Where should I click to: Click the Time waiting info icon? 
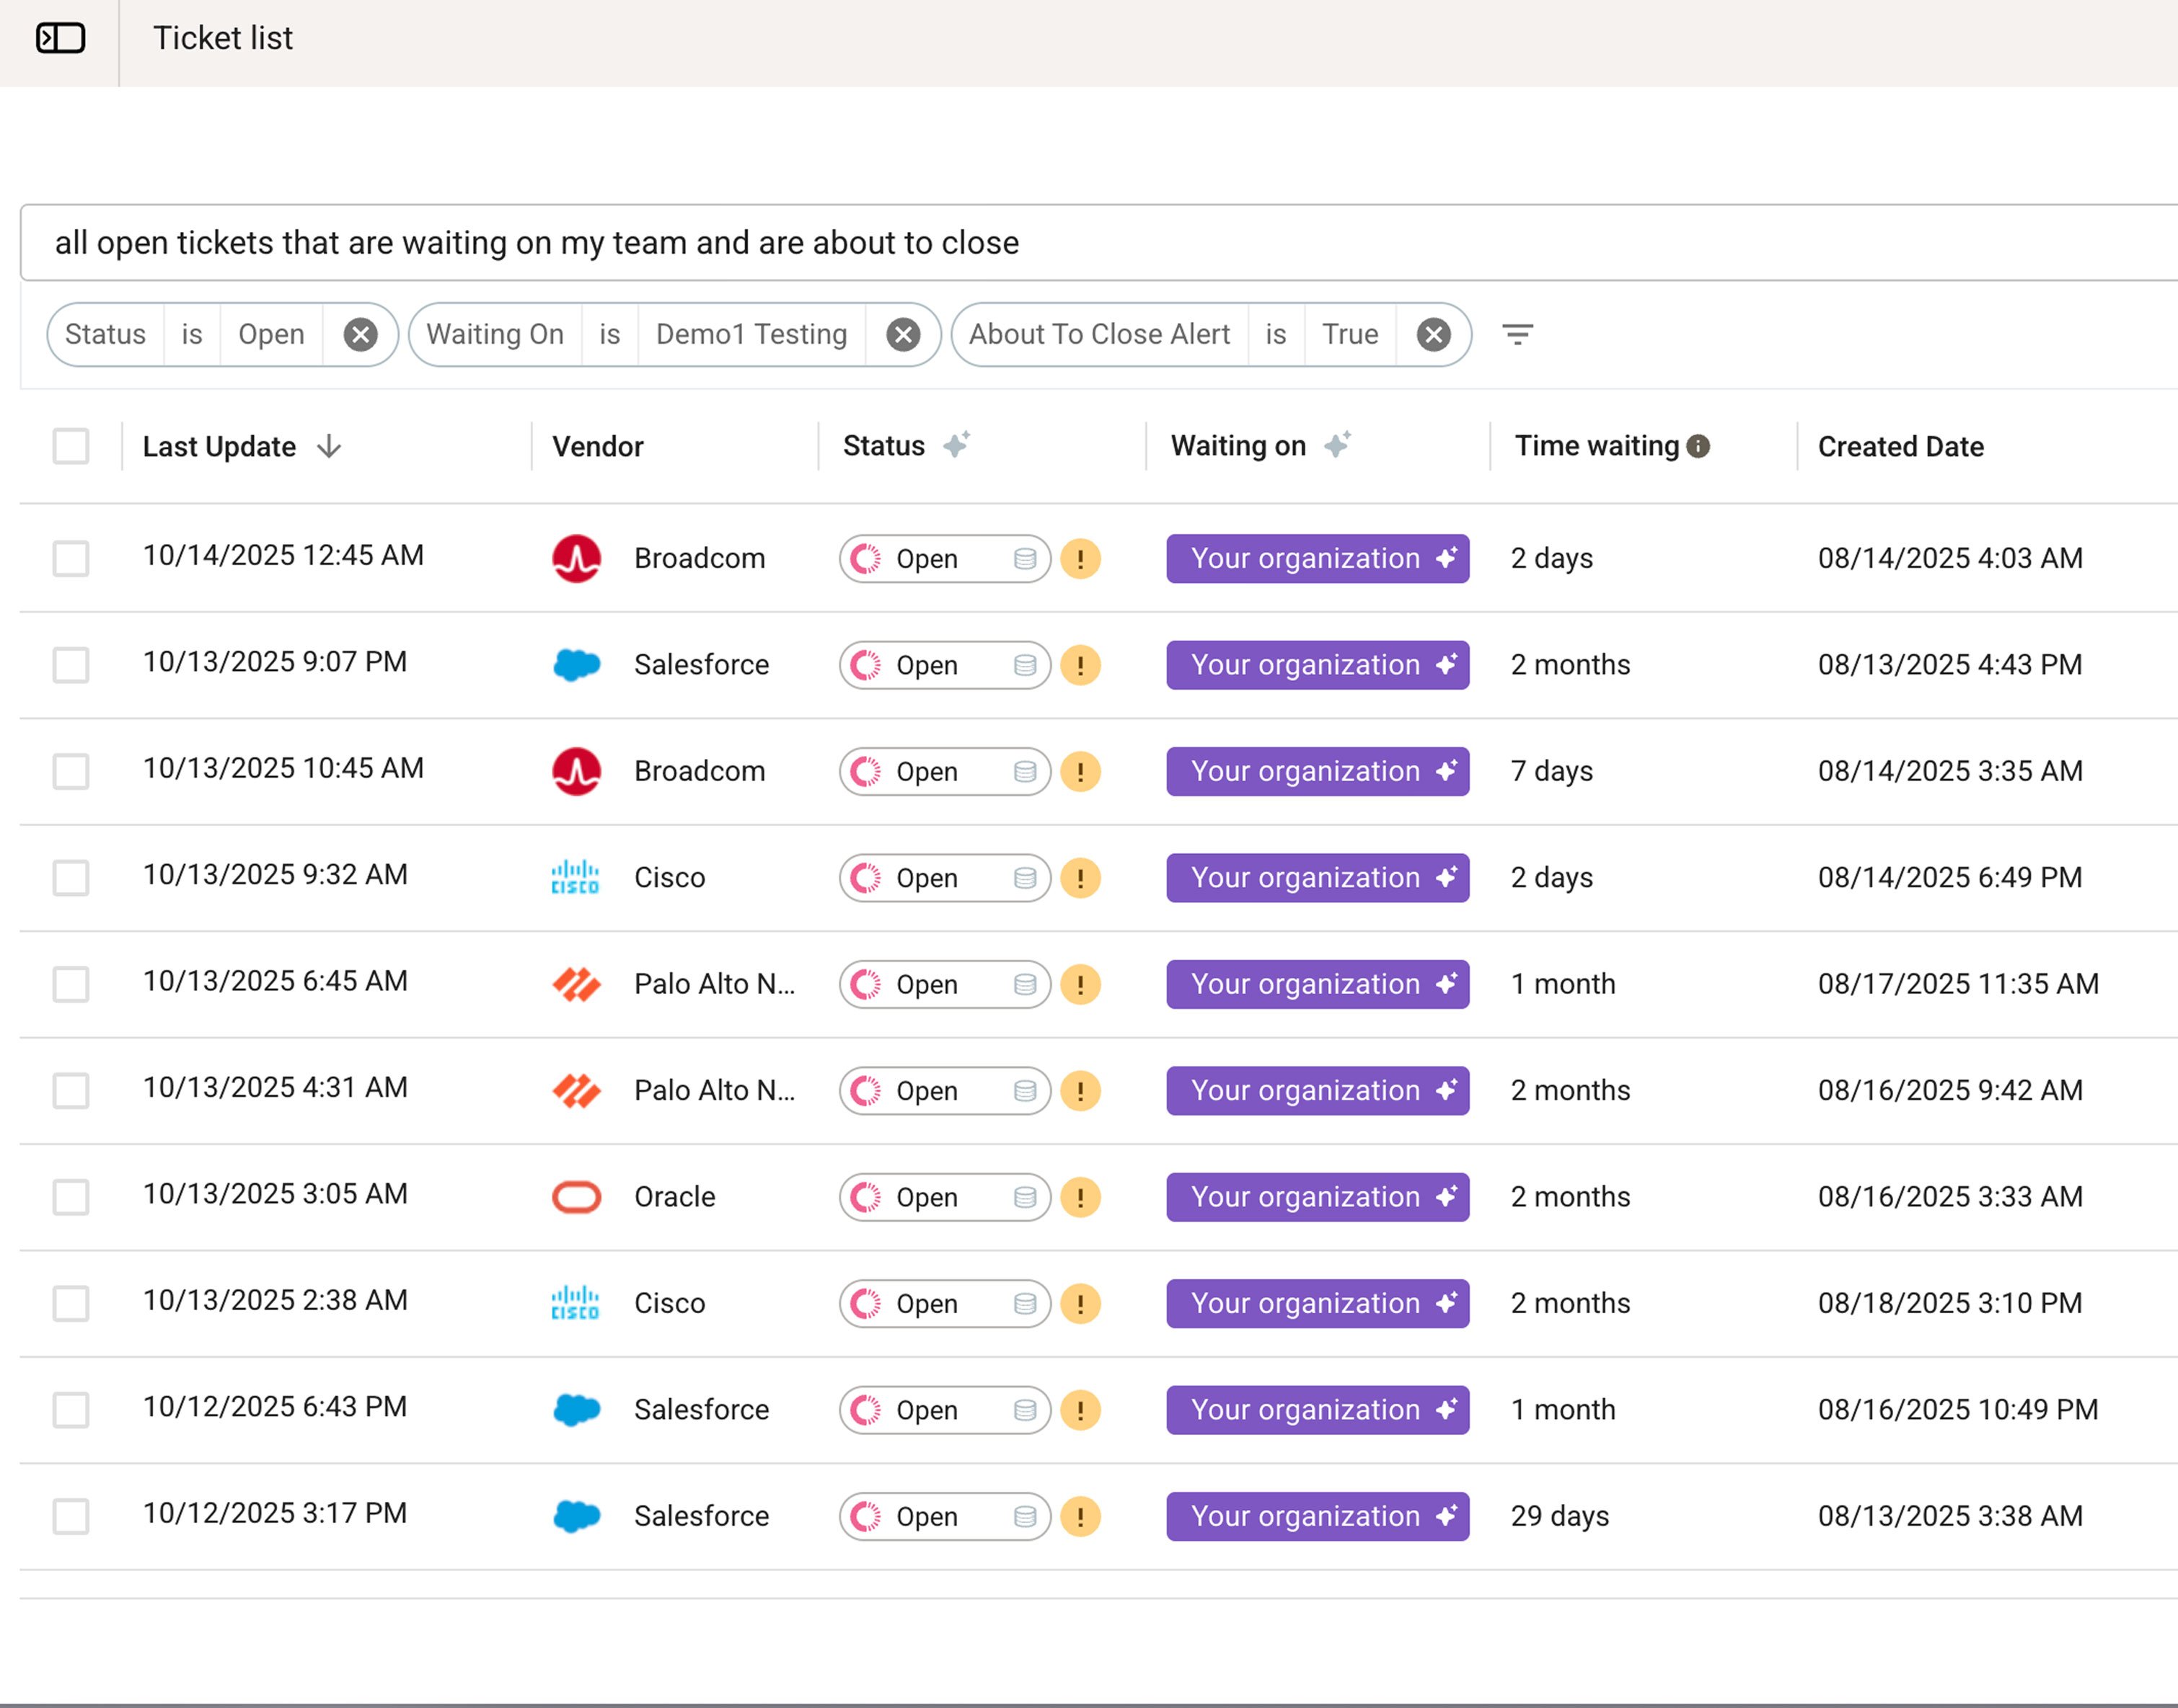1698,446
